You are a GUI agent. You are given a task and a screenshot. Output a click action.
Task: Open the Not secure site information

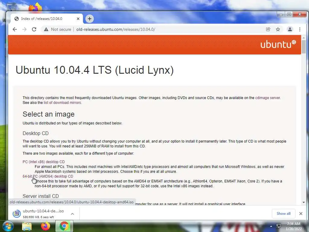click(58, 29)
